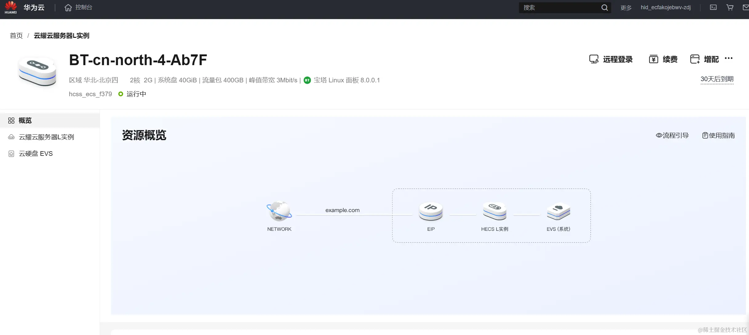Open the three-dot more actions menu

click(x=728, y=58)
